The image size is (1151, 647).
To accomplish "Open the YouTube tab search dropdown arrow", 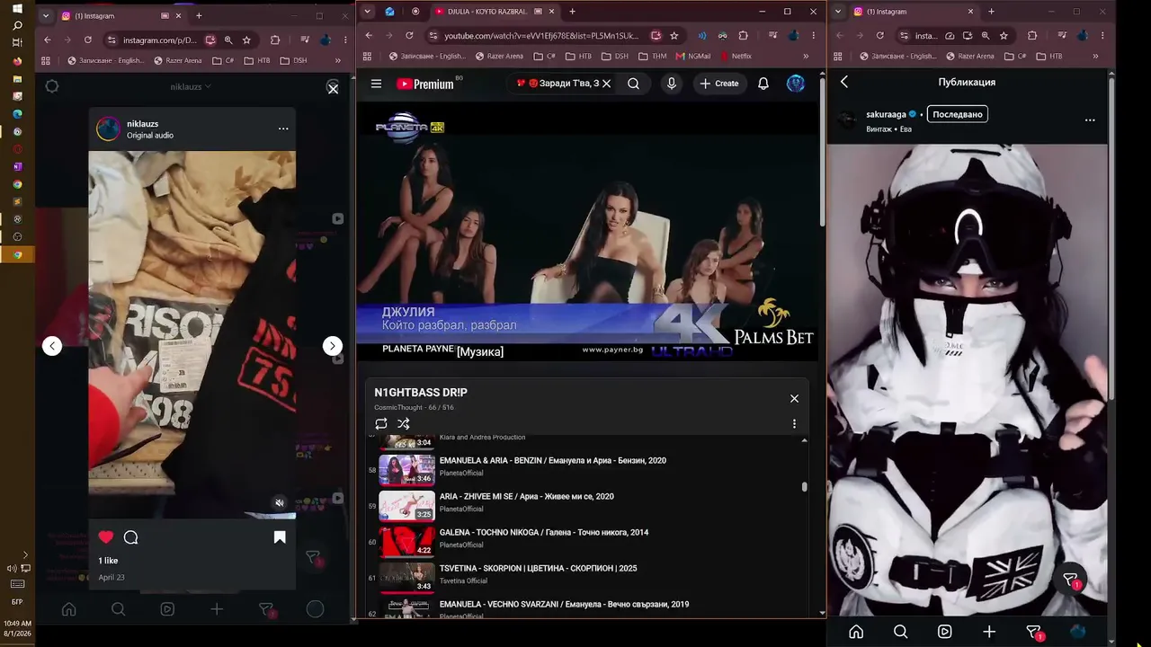I will [x=368, y=12].
